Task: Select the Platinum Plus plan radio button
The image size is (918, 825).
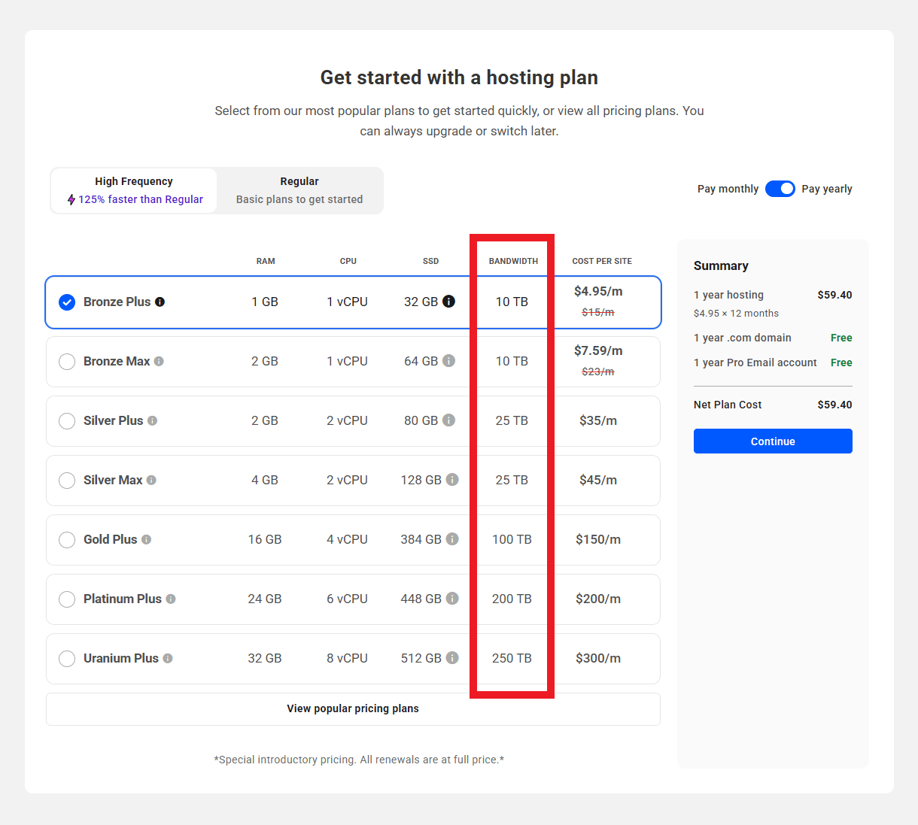Action: coord(67,599)
